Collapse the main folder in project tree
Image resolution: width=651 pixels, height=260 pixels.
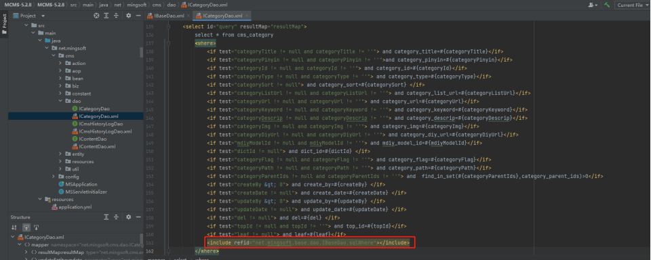coord(33,33)
